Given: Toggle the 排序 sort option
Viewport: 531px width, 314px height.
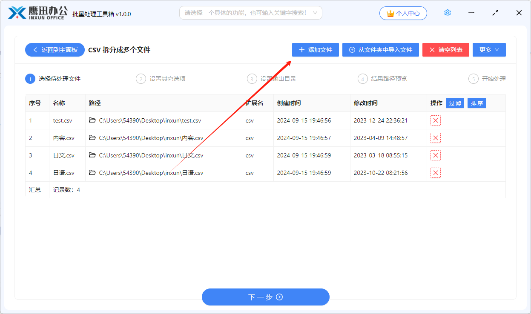Looking at the screenshot, I should (476, 103).
